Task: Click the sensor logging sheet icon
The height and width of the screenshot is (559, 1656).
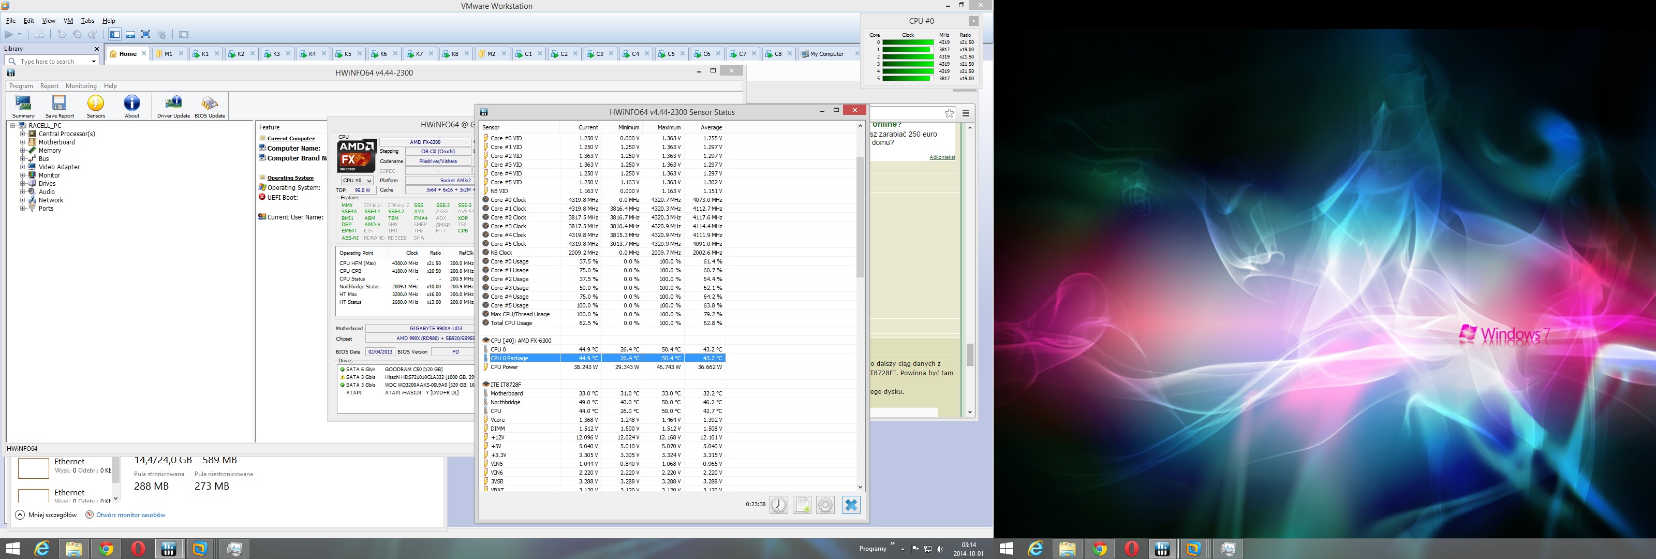Action: tap(802, 505)
